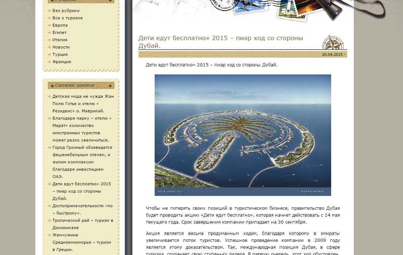Click the arrow bullet next to 'Турция'
Image resolution: width=403 pixels, height=255 pixels.
click(x=49, y=55)
